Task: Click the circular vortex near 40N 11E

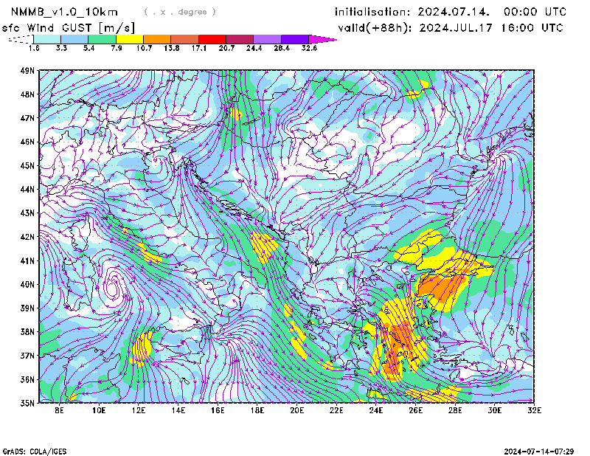Action: pos(114,284)
